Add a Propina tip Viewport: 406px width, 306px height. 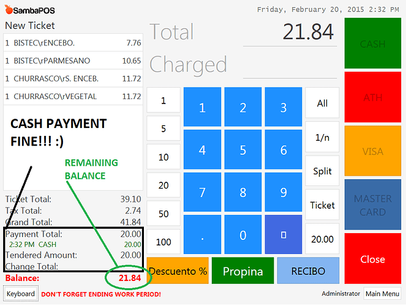242,271
